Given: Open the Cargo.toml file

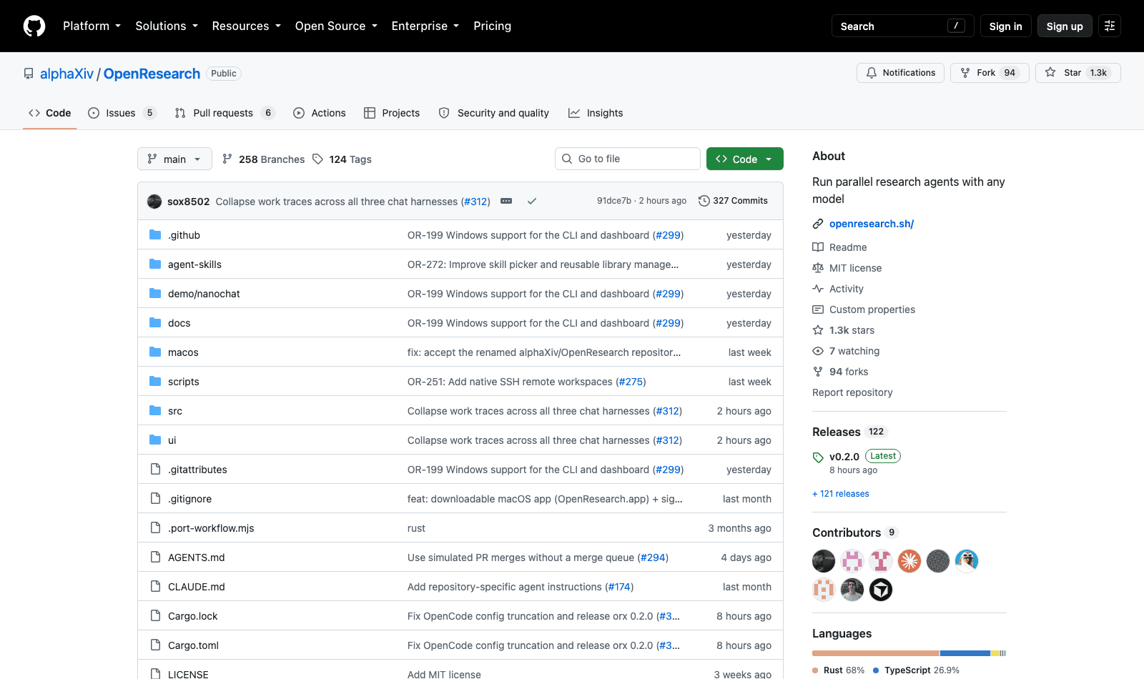Looking at the screenshot, I should tap(193, 645).
